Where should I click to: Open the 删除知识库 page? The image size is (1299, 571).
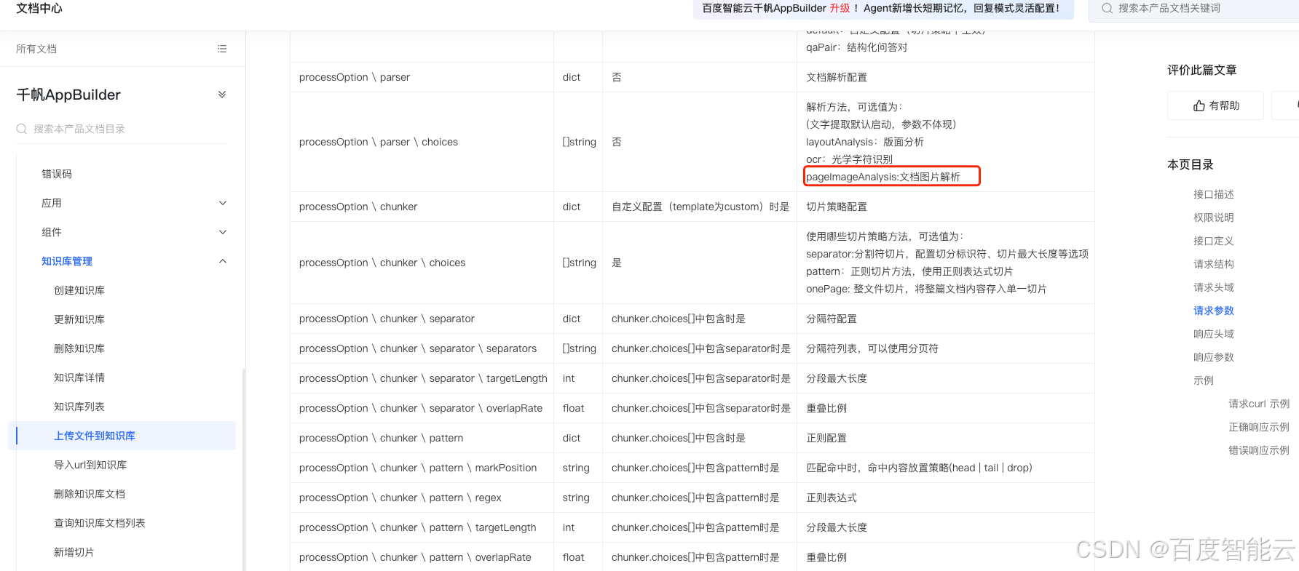tap(79, 348)
